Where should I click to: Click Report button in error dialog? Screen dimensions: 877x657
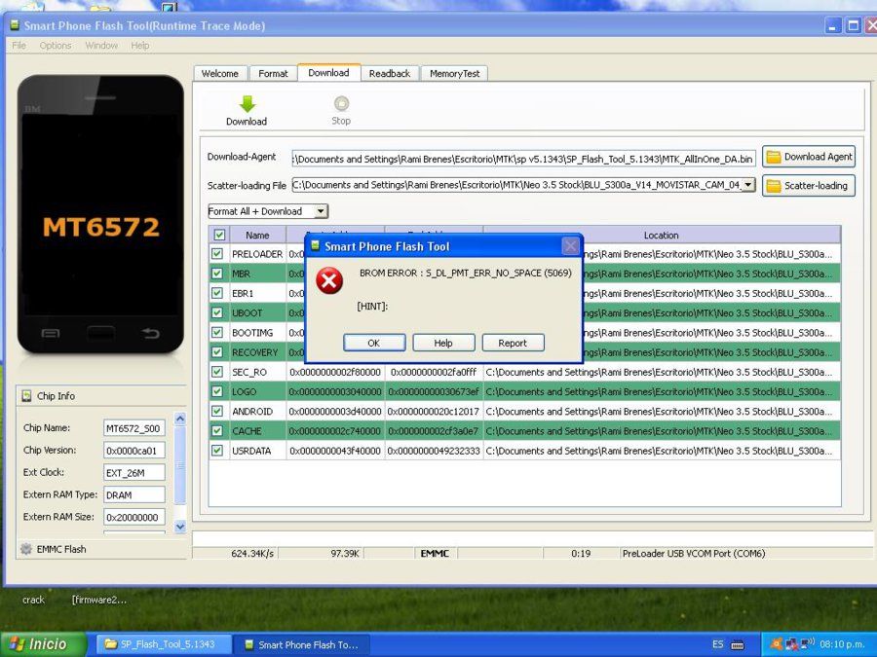coord(513,343)
